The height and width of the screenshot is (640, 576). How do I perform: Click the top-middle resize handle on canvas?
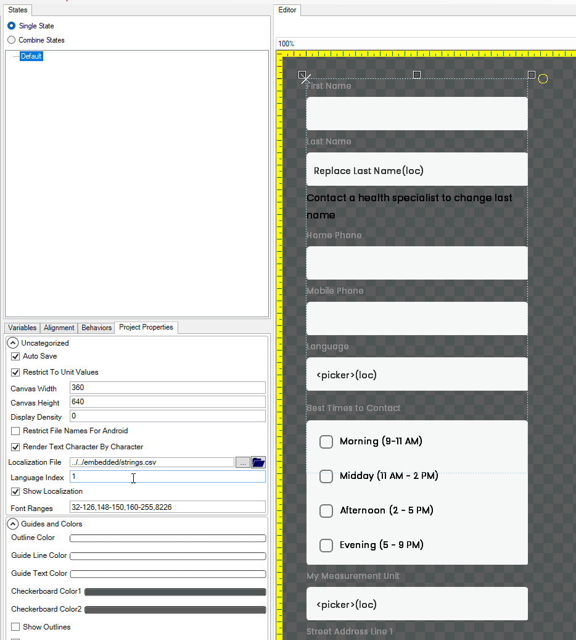pyautogui.click(x=417, y=75)
